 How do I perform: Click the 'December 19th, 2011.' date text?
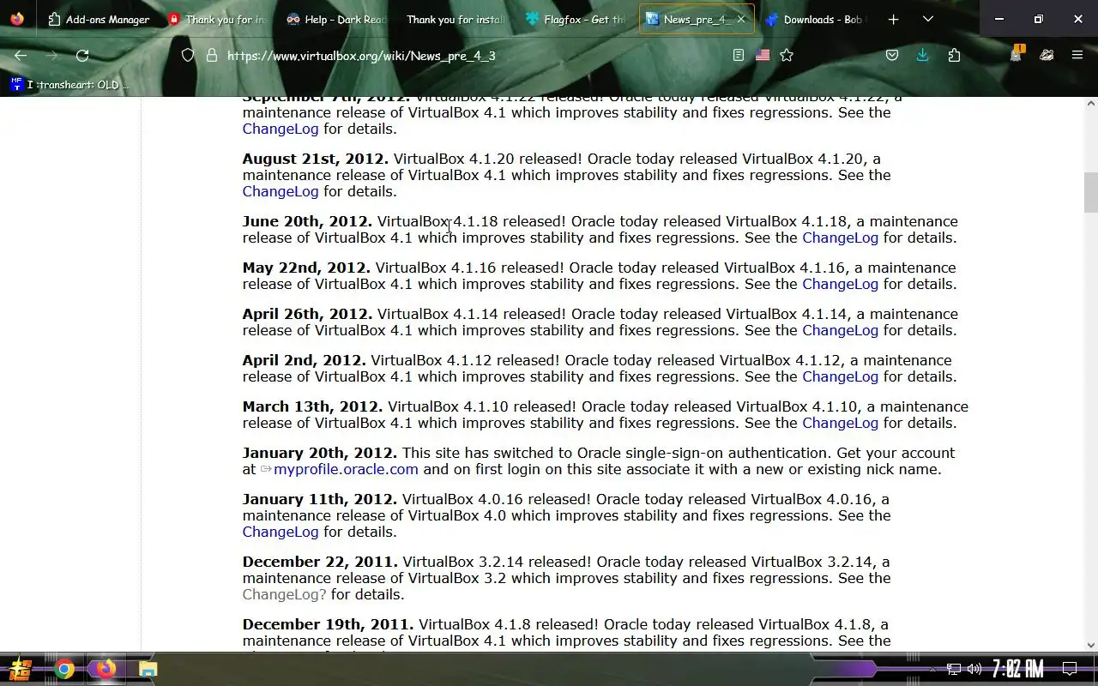(328, 624)
